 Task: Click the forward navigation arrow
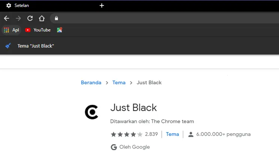(18, 18)
